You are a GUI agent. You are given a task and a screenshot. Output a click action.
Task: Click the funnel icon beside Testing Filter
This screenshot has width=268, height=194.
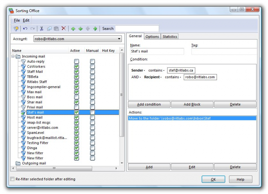click(23, 143)
